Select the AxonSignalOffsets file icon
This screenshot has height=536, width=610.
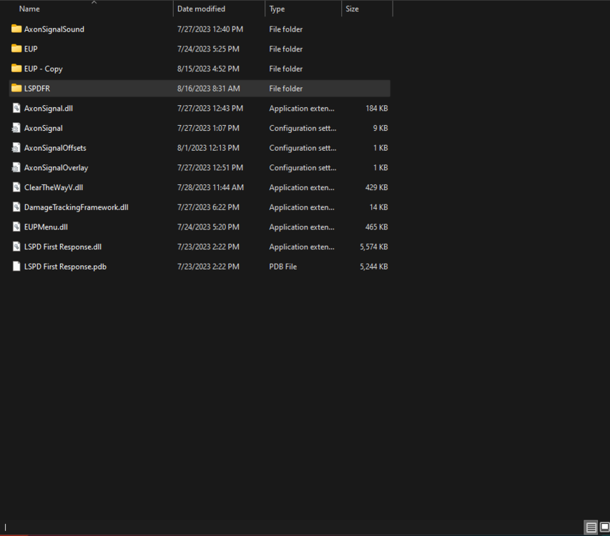16,147
